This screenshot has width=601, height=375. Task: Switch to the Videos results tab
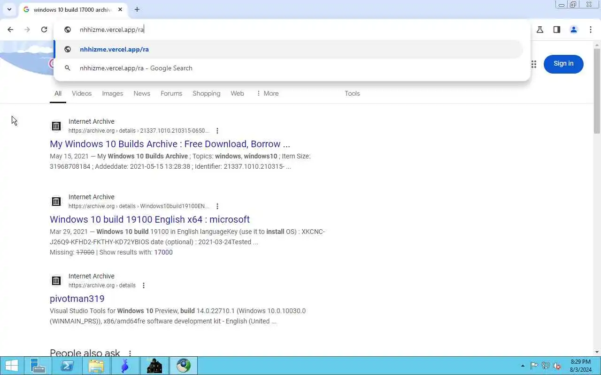pos(82,93)
